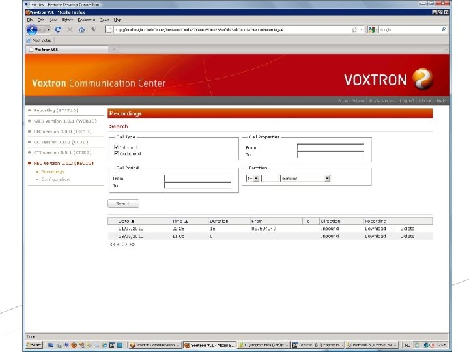Sort by Date using its arrow
Screen dimensions: 469x352
pos(133,221)
